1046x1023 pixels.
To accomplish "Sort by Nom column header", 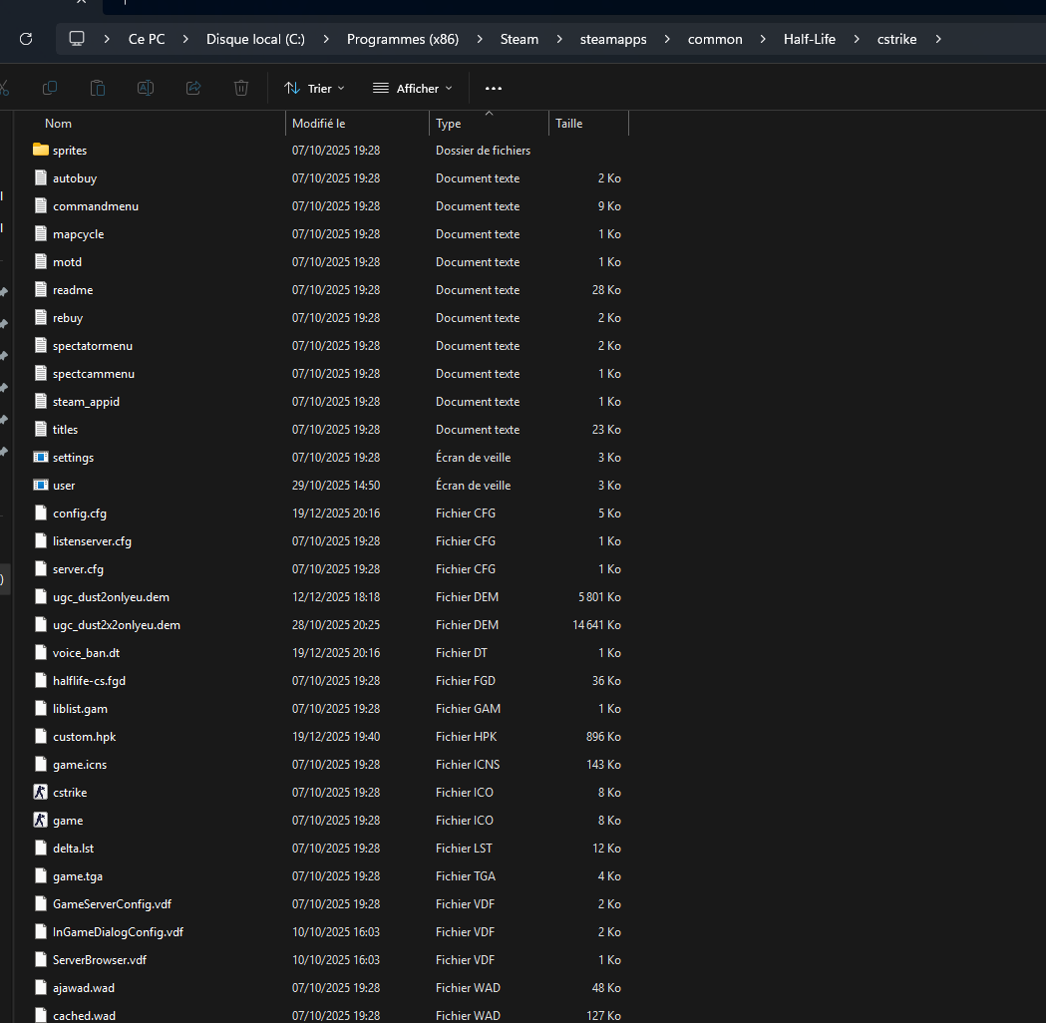I will pyautogui.click(x=58, y=124).
